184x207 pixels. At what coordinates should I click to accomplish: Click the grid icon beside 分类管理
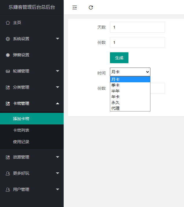click(8, 87)
